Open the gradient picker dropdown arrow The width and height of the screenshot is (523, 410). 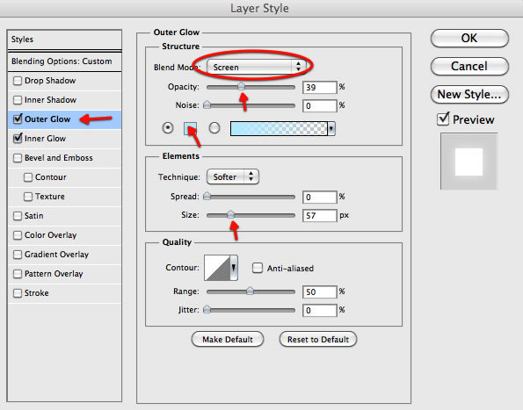331,128
